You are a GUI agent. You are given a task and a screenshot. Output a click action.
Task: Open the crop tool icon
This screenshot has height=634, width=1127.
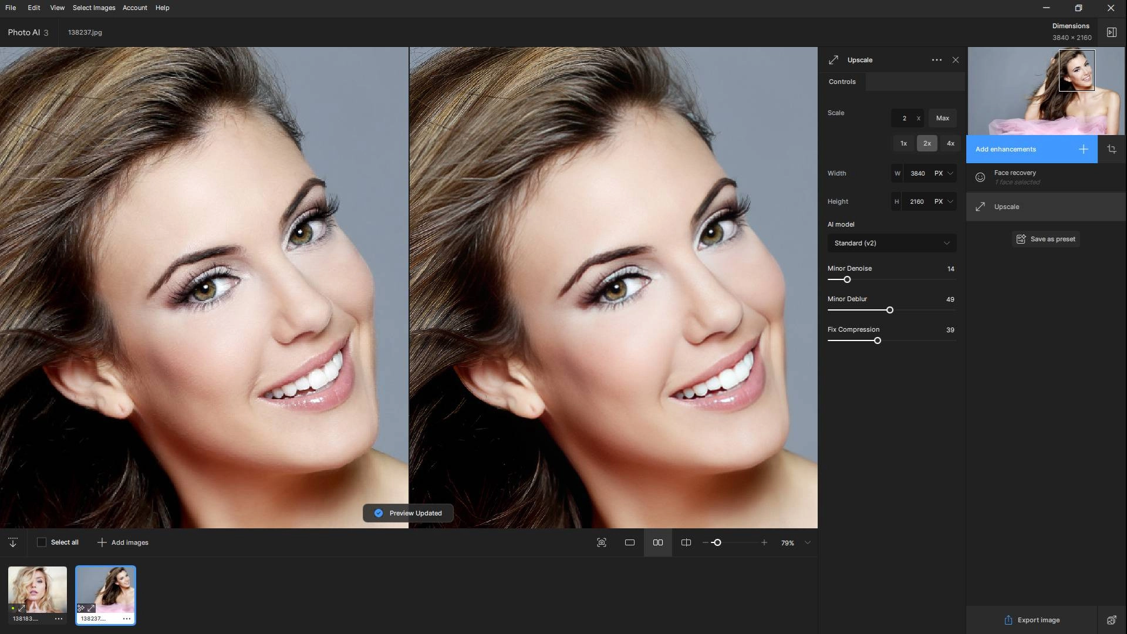[x=1111, y=149]
